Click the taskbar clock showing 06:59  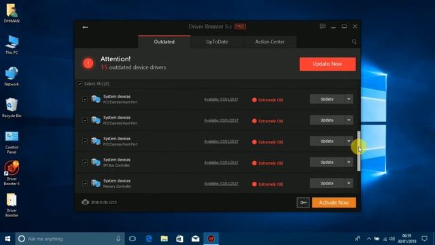(x=406, y=239)
